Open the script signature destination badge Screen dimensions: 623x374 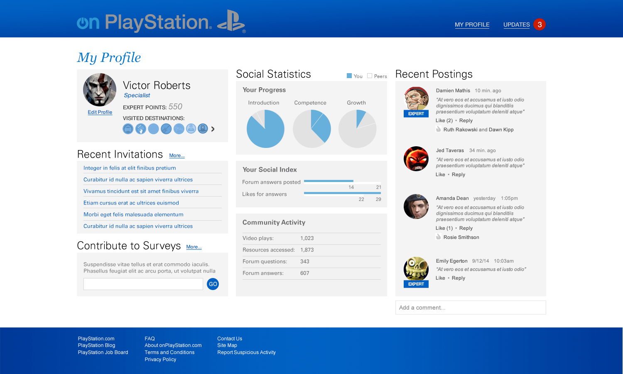(179, 129)
